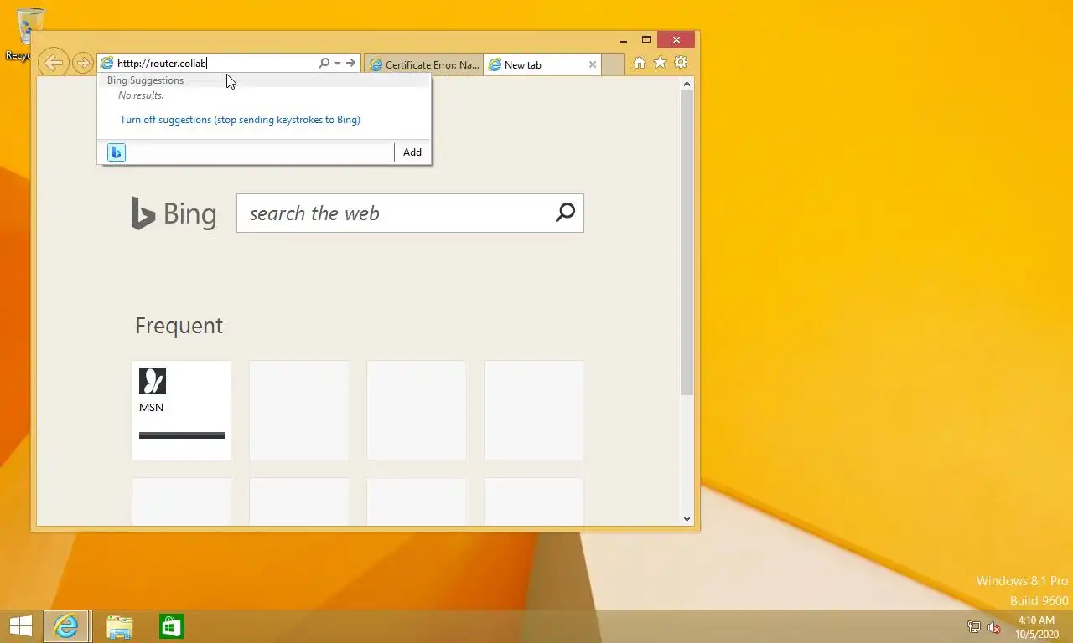Open the Tools gear icon
The width and height of the screenshot is (1073, 643).
pos(681,63)
